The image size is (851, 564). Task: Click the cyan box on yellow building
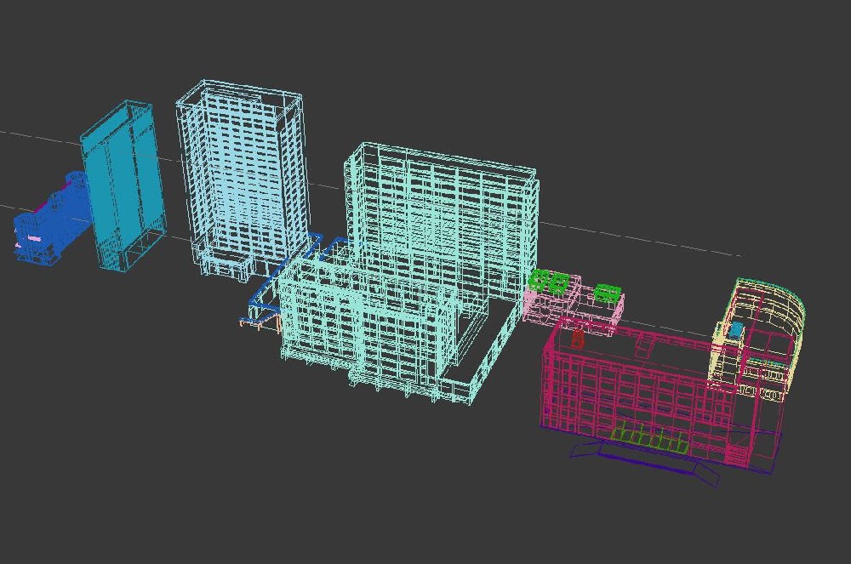(x=736, y=329)
